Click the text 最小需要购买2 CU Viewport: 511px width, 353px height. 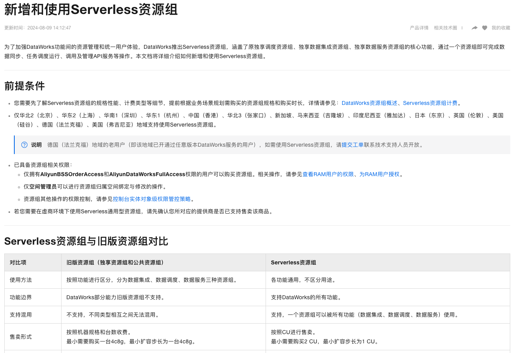(294, 341)
